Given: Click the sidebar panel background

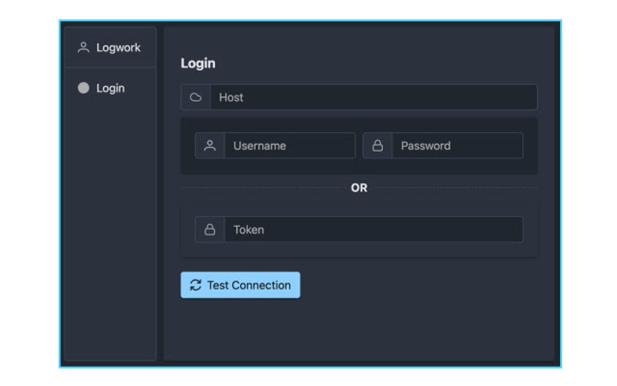Looking at the screenshot, I should [x=109, y=242].
